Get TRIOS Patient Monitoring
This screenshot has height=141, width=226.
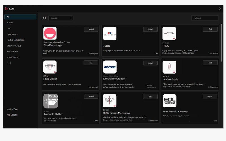click(x=150, y=96)
